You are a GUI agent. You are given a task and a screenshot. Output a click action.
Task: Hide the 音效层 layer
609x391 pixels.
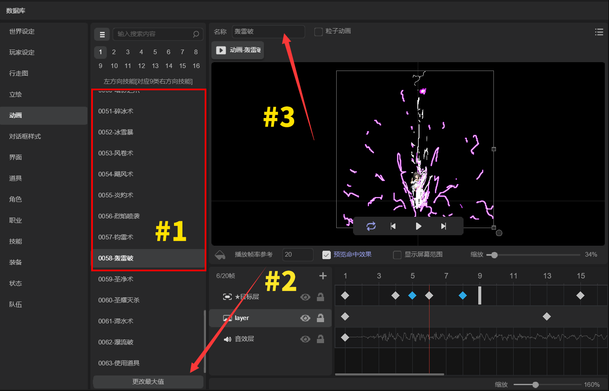tap(306, 339)
